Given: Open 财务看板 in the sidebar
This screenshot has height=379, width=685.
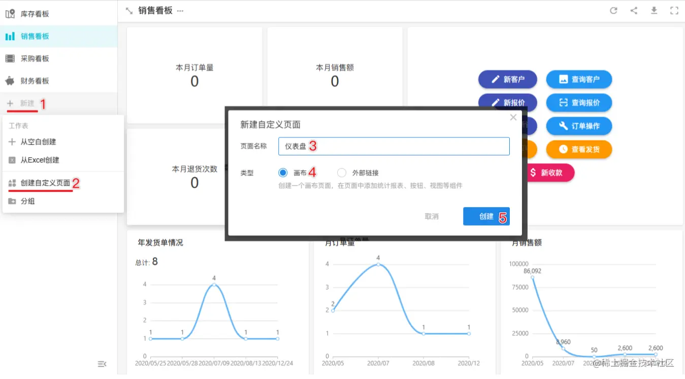Looking at the screenshot, I should pyautogui.click(x=58, y=81).
